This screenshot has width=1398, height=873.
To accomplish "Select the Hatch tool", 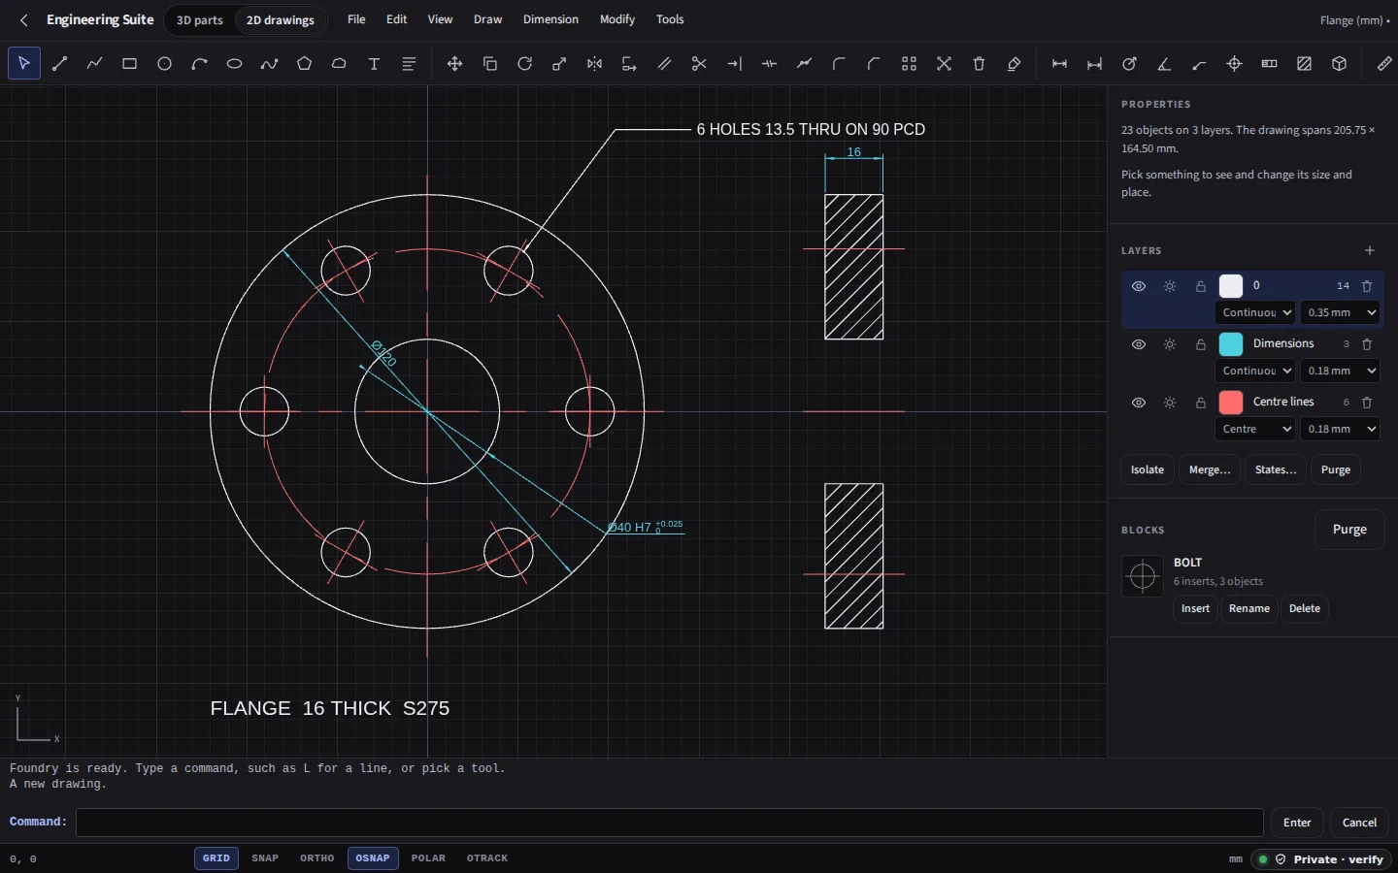I will (x=1304, y=64).
